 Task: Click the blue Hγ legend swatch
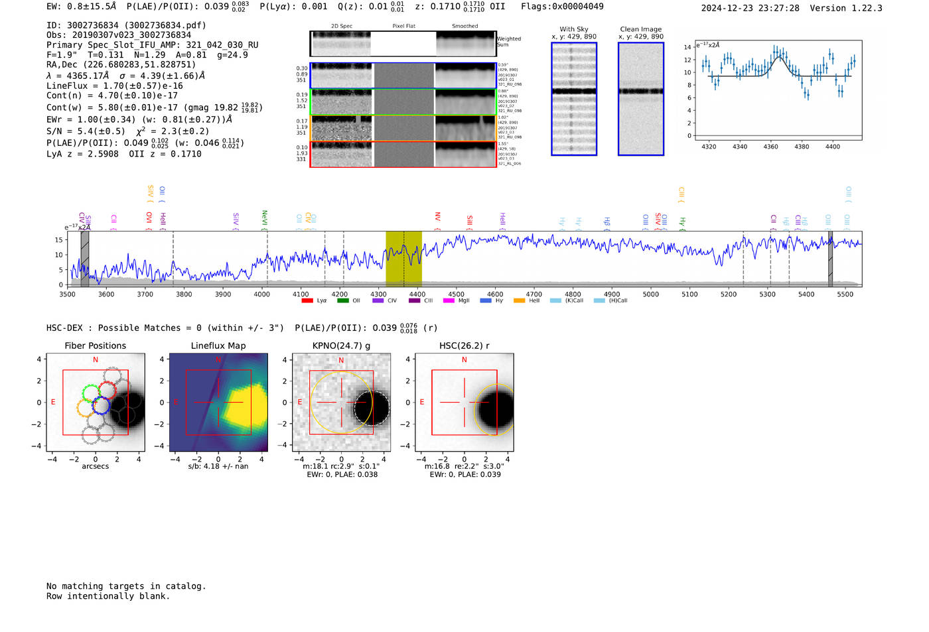coord(486,300)
